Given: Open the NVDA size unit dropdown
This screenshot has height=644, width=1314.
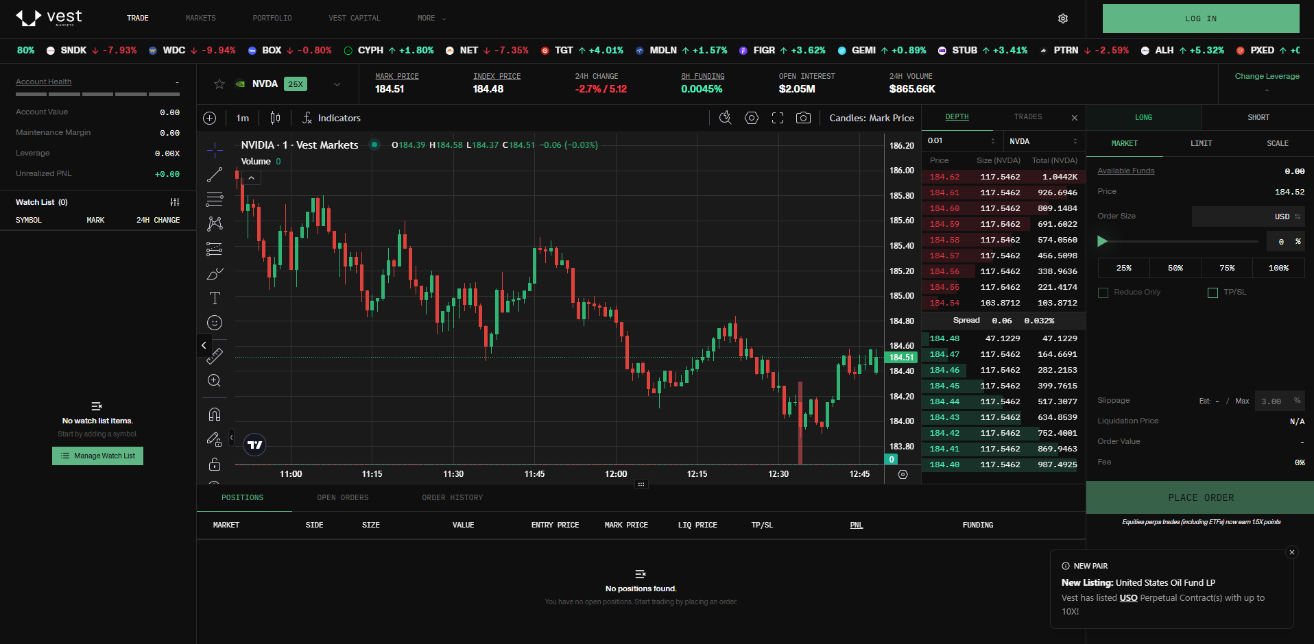Looking at the screenshot, I should 1043,141.
